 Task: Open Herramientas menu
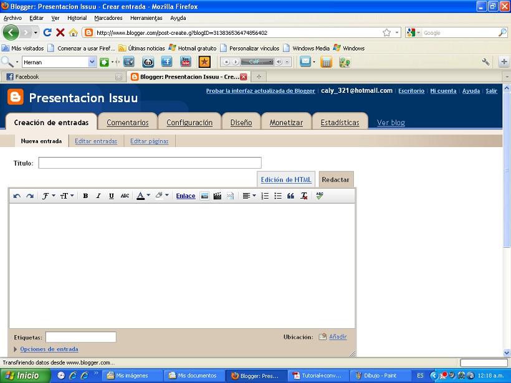click(x=146, y=18)
